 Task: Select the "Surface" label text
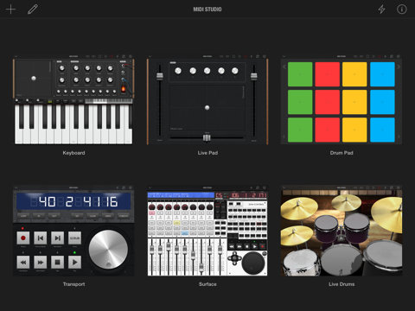(207, 284)
